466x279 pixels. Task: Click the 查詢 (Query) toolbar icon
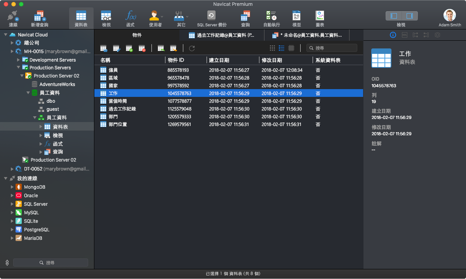click(245, 16)
